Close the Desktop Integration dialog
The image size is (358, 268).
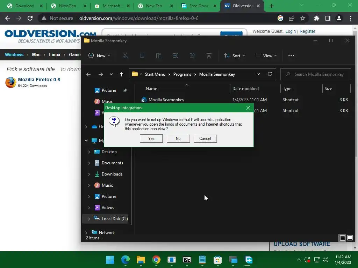248,108
